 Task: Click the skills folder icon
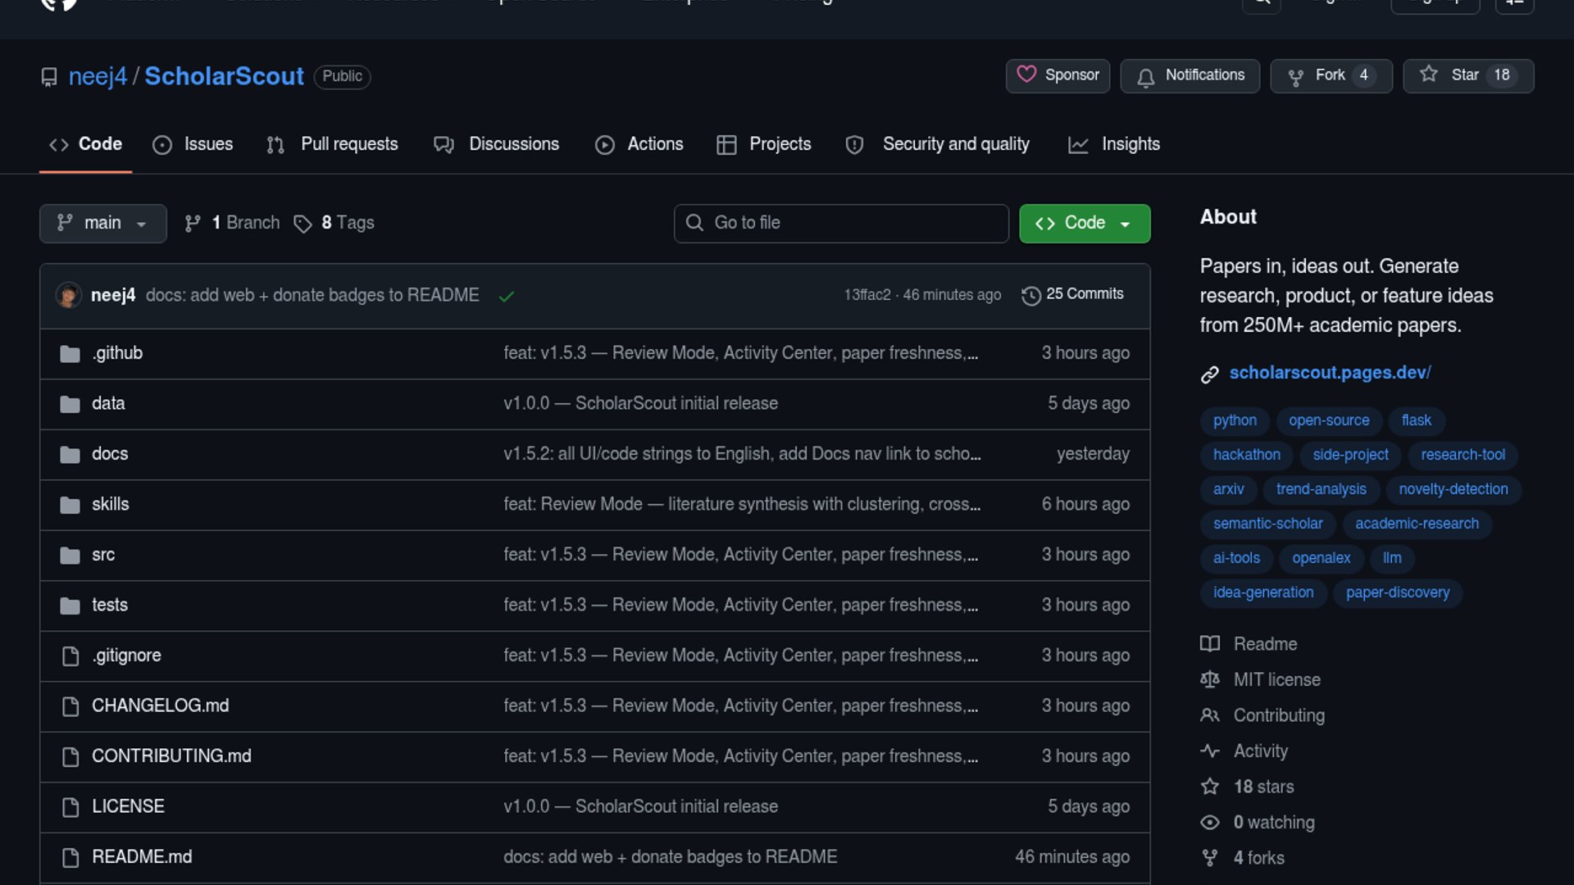70,505
